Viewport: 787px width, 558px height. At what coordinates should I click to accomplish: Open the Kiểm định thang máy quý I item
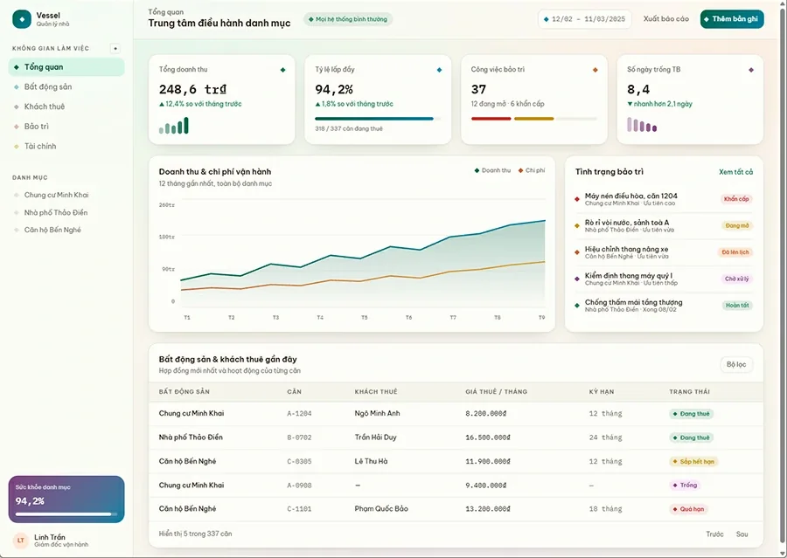(664, 279)
